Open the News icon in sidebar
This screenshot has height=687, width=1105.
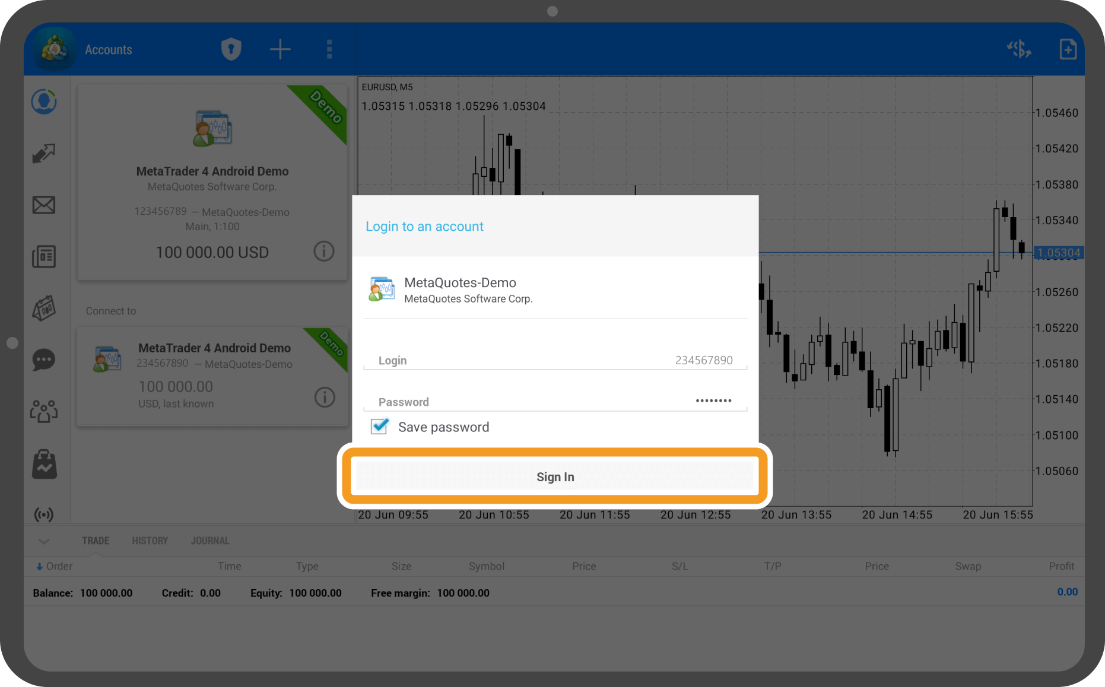coord(44,257)
